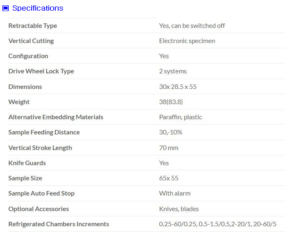The width and height of the screenshot is (285, 232).
Task: Click the Weight row label
Action: [19, 102]
